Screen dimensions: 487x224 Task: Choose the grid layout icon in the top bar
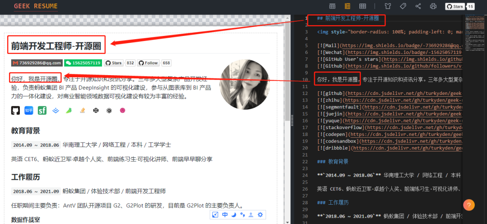(363, 6)
